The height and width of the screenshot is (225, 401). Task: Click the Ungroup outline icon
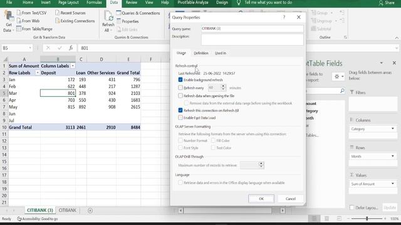click(313, 21)
